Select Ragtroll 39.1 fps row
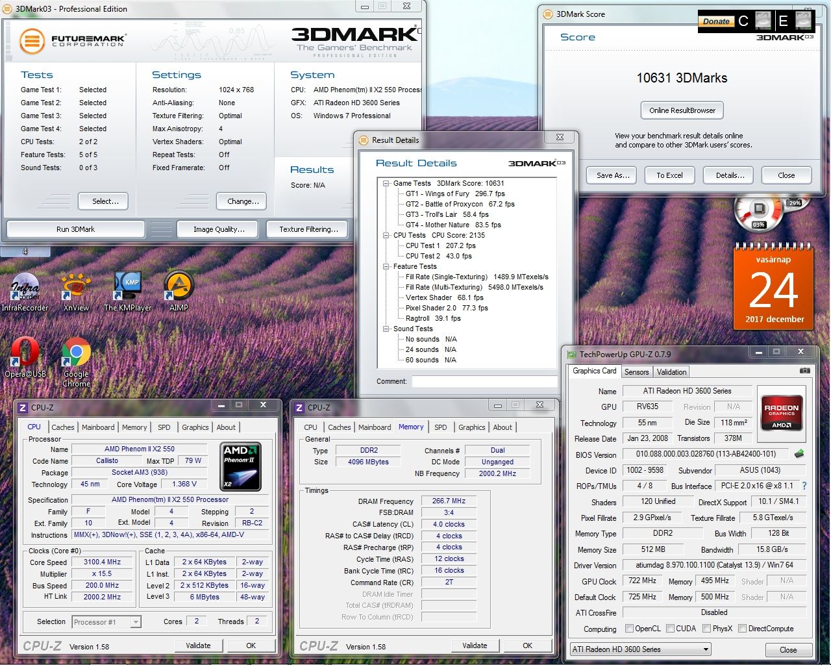 coord(433,318)
